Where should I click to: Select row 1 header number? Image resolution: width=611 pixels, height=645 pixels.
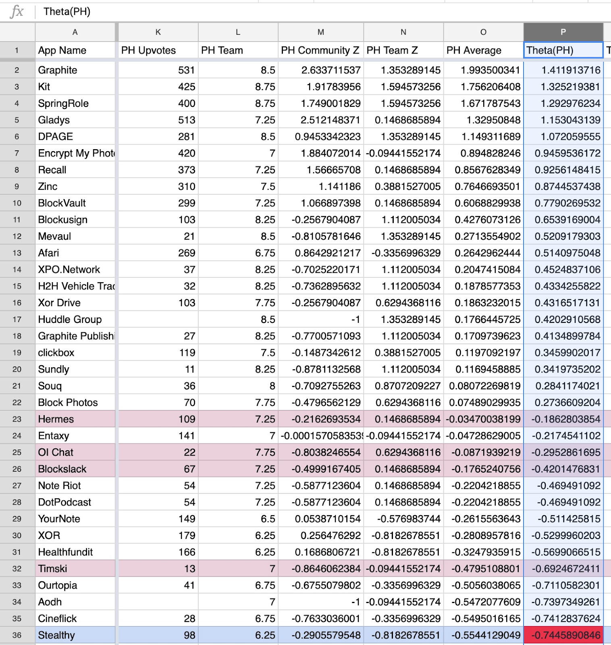pos(17,50)
